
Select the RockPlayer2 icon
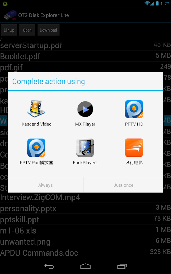click(x=85, y=148)
